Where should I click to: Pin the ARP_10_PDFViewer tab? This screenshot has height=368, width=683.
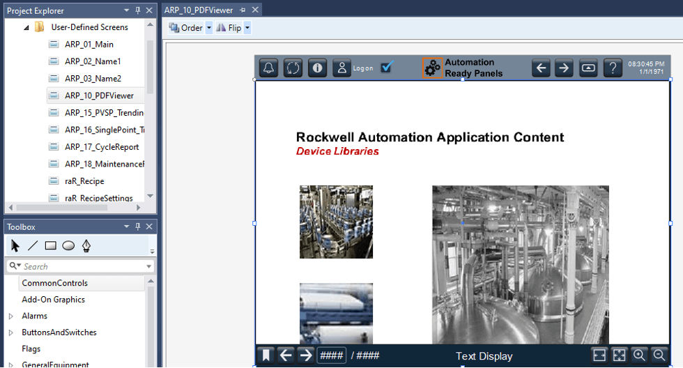pyautogui.click(x=243, y=10)
